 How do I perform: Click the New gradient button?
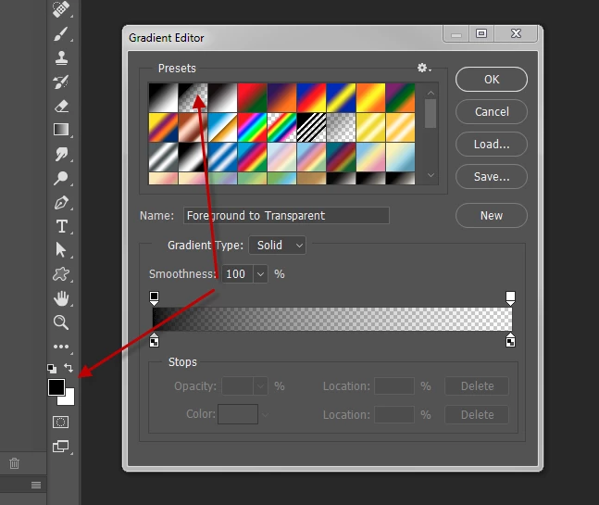pyautogui.click(x=492, y=216)
